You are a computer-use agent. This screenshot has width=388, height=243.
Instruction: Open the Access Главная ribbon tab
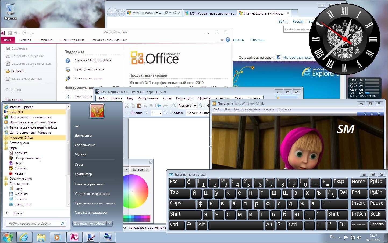point(25,40)
